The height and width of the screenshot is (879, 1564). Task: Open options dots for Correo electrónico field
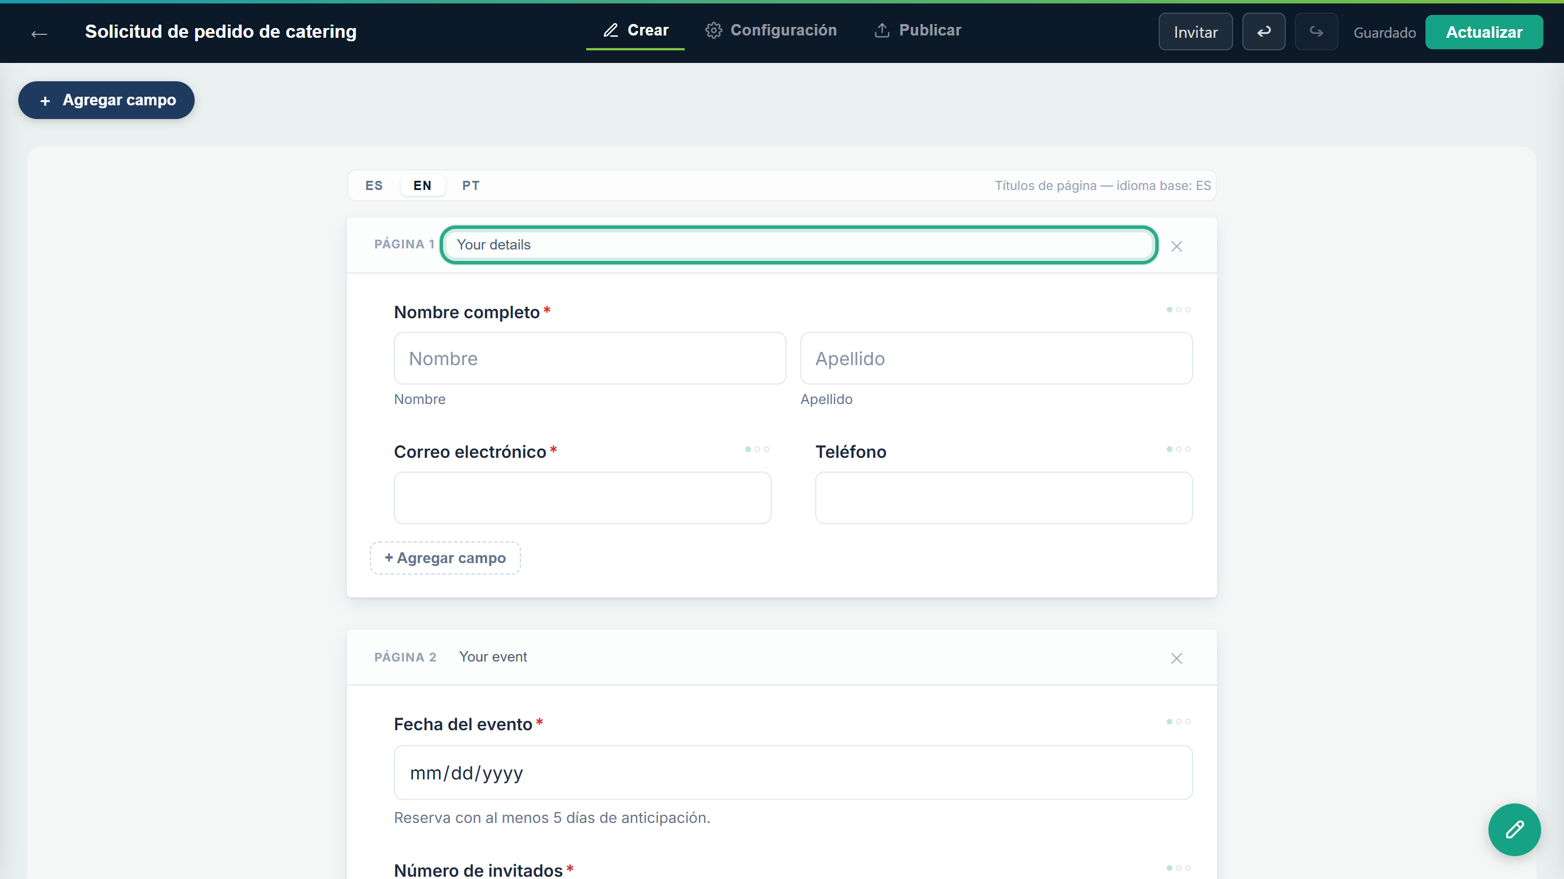(x=757, y=449)
